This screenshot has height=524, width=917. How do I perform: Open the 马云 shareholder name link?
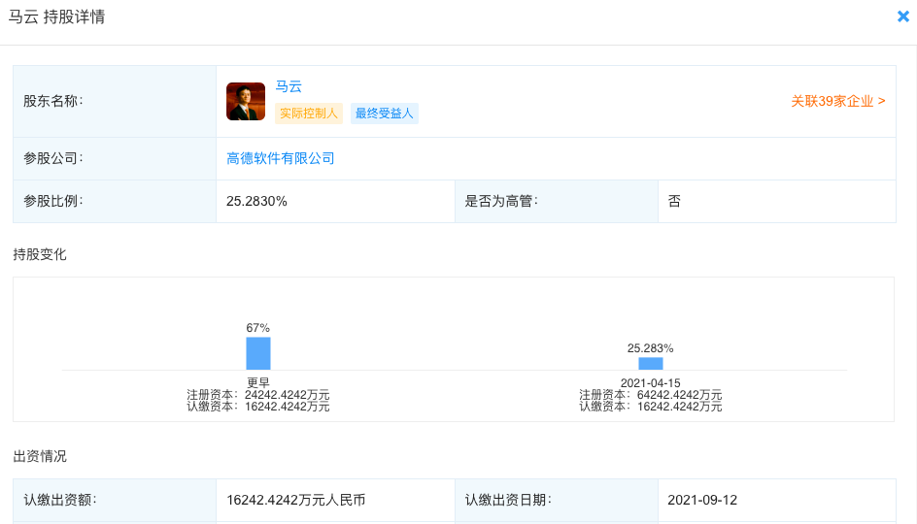tap(289, 86)
